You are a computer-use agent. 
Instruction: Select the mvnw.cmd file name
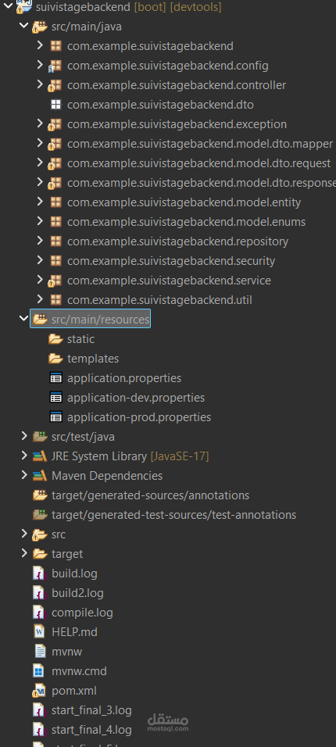(x=79, y=671)
